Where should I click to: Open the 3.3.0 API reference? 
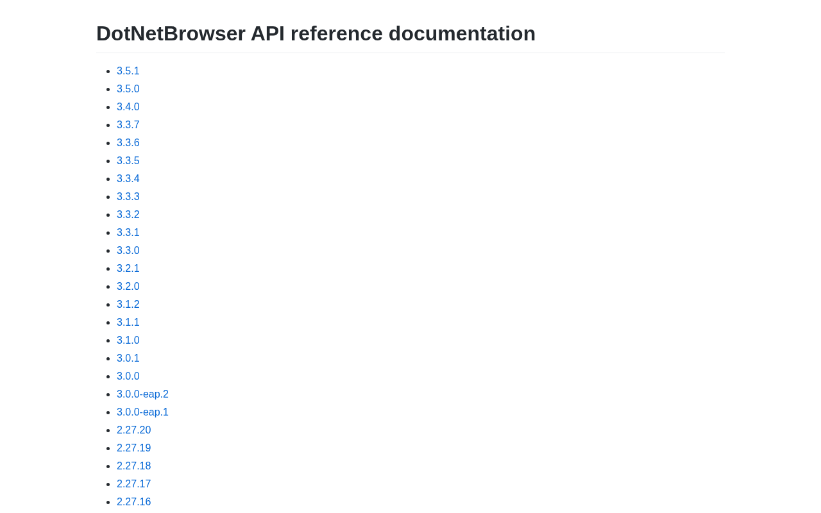128,251
